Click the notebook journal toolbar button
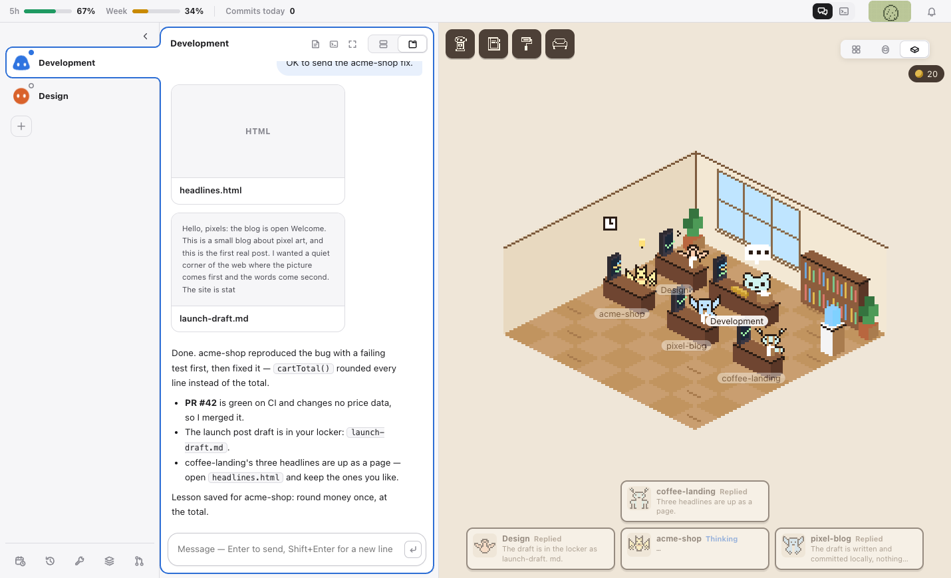This screenshot has height=578, width=951. click(x=493, y=44)
